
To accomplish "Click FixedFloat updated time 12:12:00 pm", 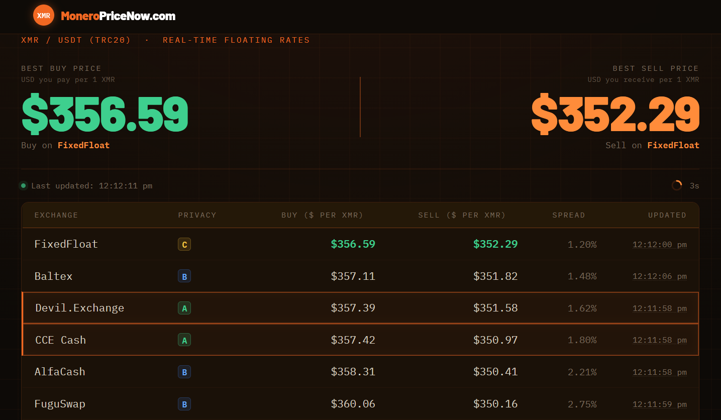I will (x=660, y=245).
